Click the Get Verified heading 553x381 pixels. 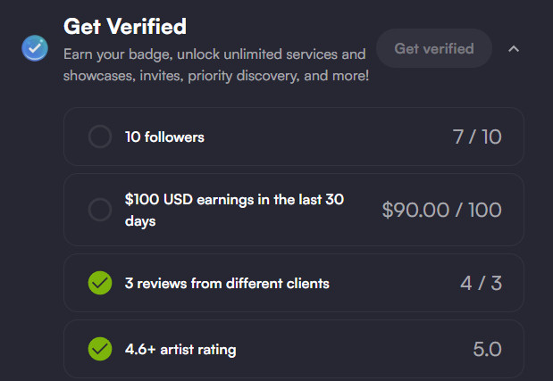tap(125, 27)
